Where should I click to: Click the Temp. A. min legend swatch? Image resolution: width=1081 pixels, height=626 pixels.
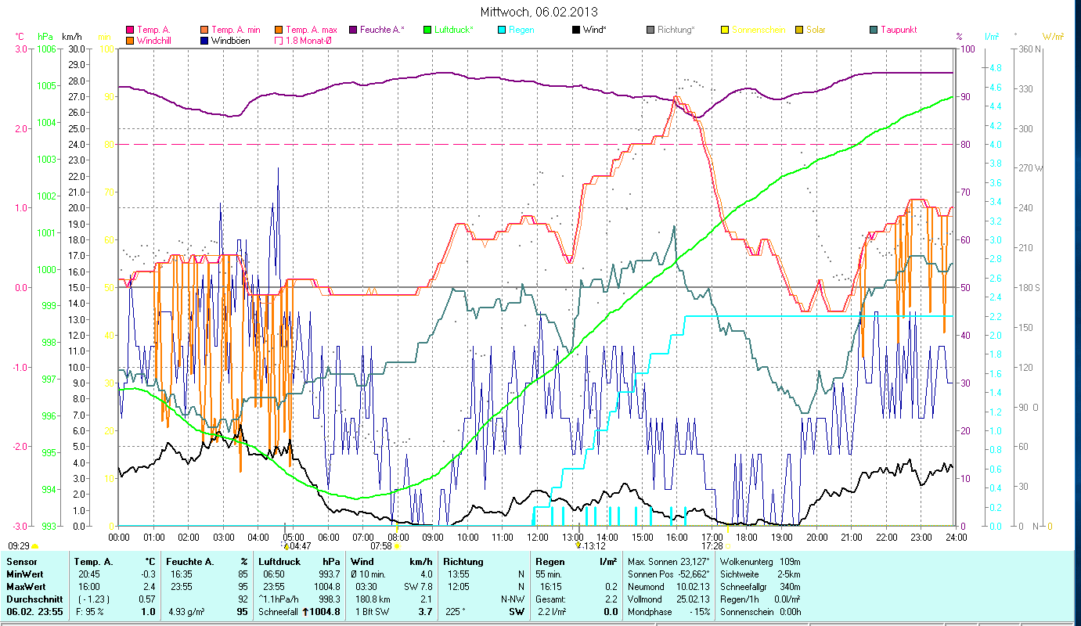click(203, 30)
